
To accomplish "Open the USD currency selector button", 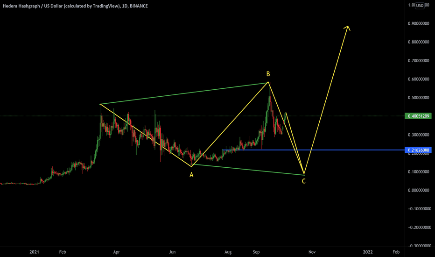I will point(420,5).
